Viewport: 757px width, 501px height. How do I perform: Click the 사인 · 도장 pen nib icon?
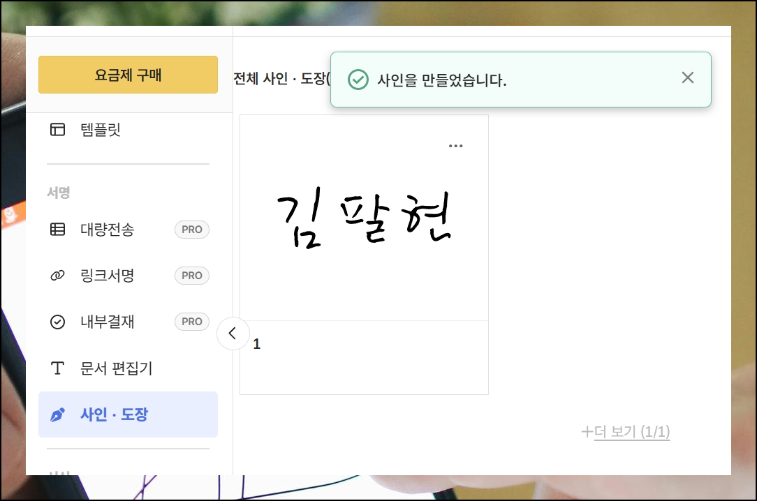(57, 414)
